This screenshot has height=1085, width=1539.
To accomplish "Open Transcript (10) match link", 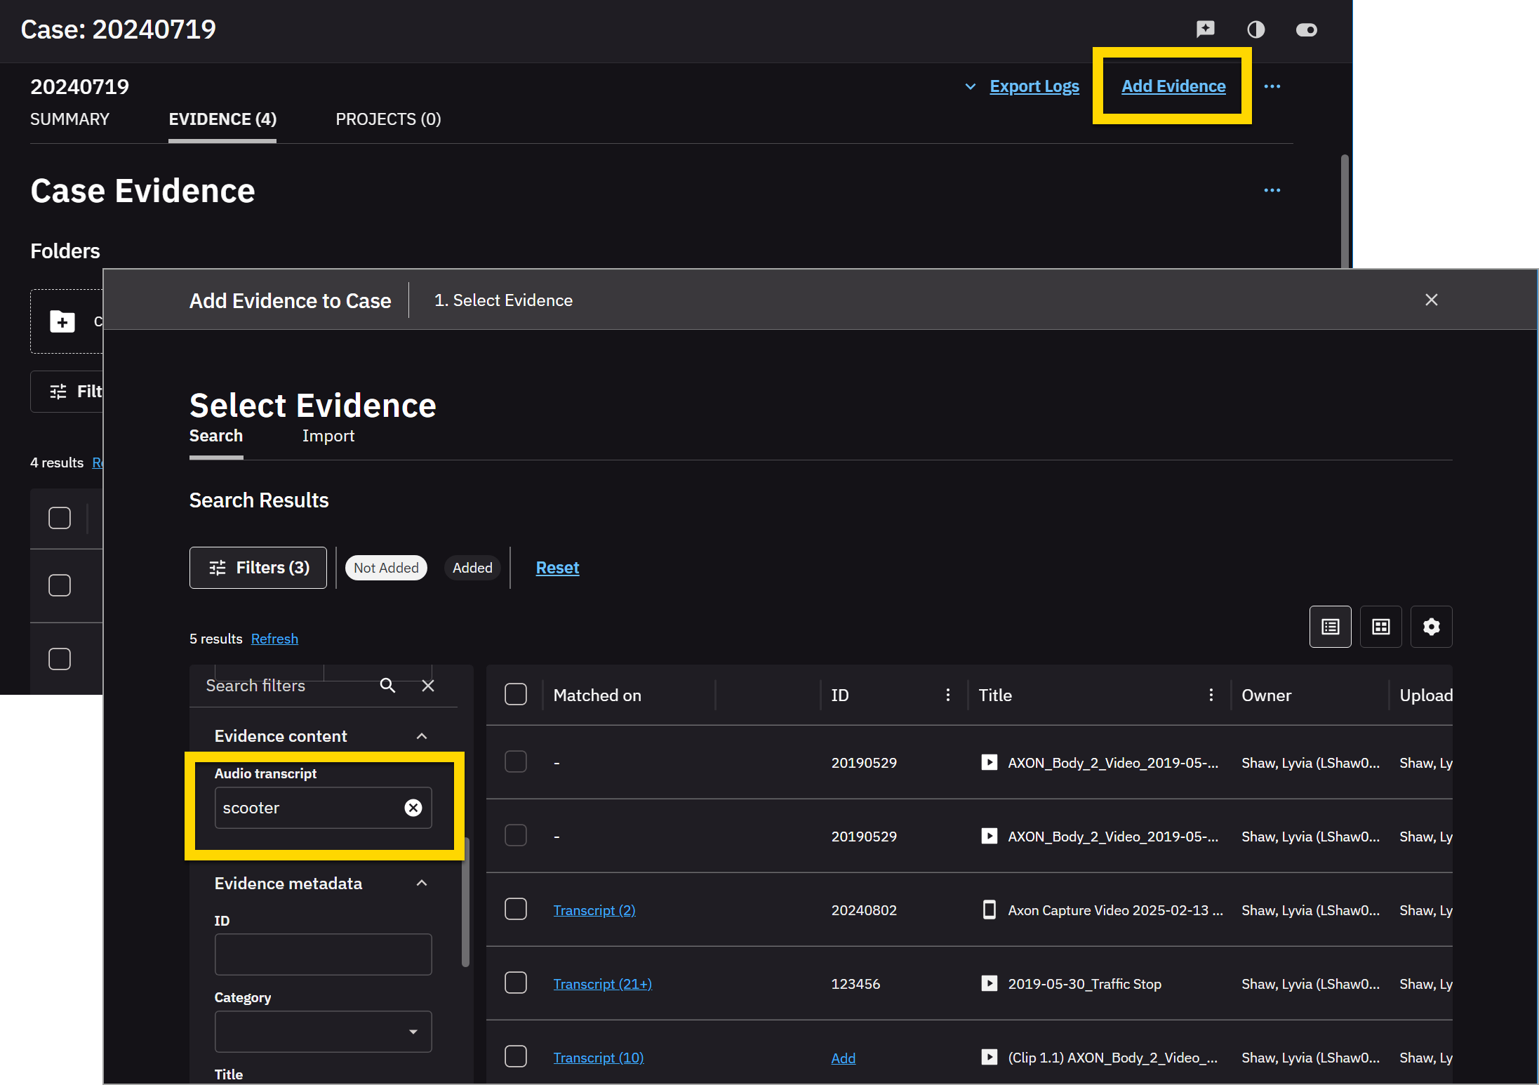I will (x=599, y=1058).
